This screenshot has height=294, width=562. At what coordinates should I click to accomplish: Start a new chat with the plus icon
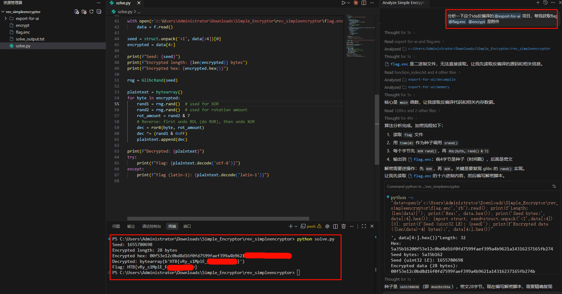[538, 3]
